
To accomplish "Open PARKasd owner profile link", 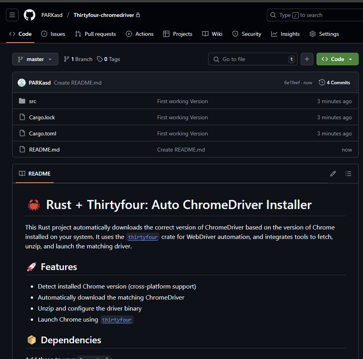I will tap(52, 15).
